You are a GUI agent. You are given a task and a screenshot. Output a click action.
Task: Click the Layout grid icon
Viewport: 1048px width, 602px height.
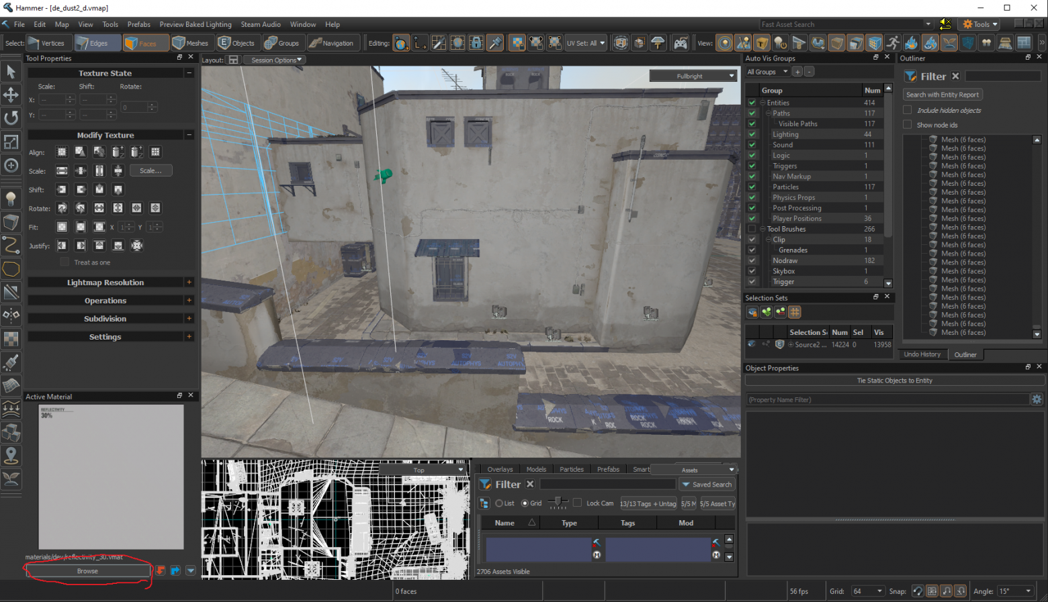coord(233,60)
